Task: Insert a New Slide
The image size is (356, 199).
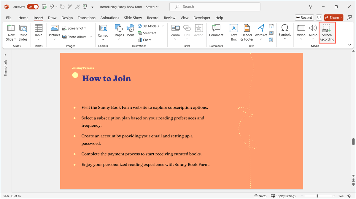Action: click(x=11, y=33)
